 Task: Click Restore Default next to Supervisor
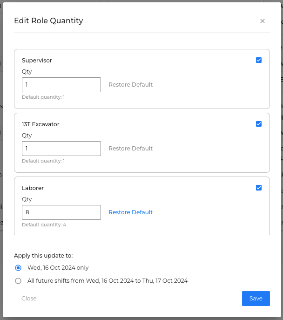coord(130,85)
